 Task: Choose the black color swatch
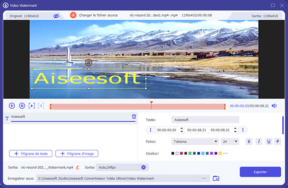(173, 153)
